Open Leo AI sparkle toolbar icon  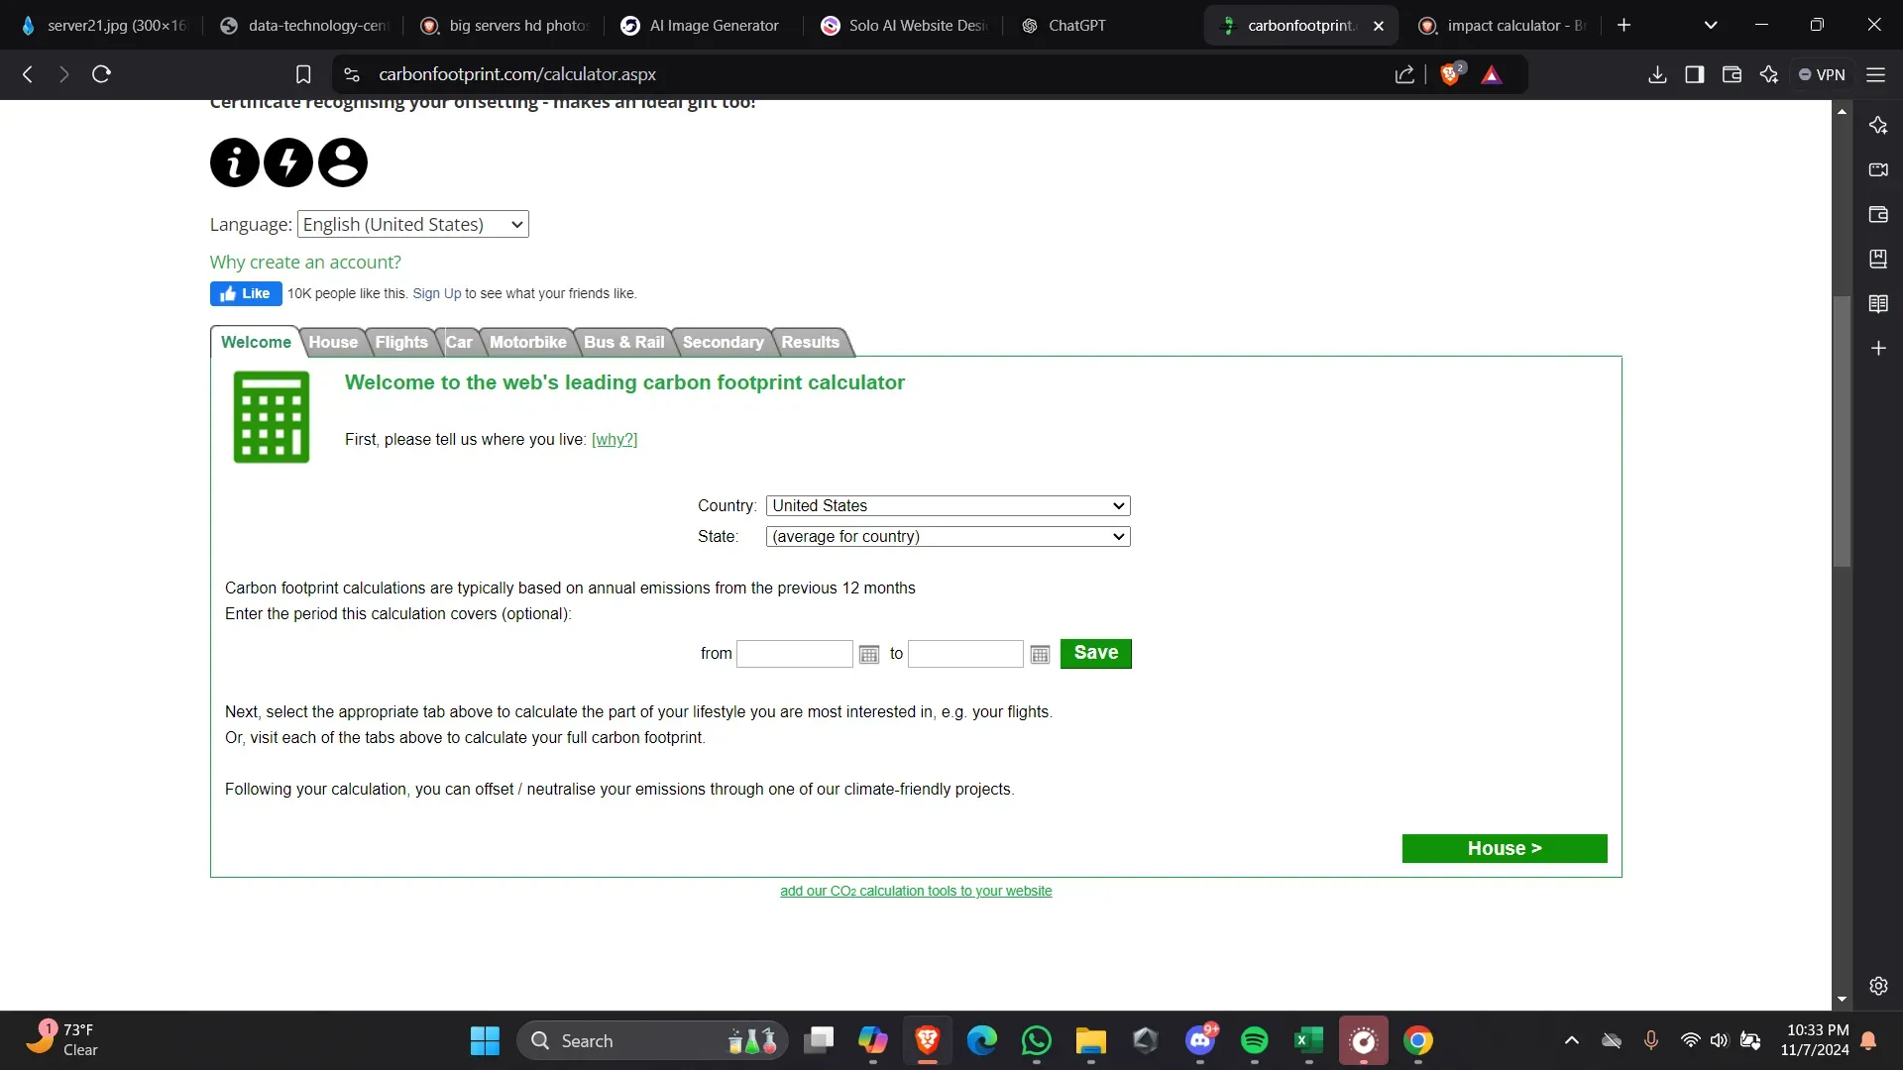point(1769,74)
